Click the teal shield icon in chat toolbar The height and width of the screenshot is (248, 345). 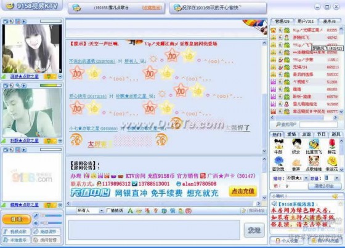tap(164, 211)
